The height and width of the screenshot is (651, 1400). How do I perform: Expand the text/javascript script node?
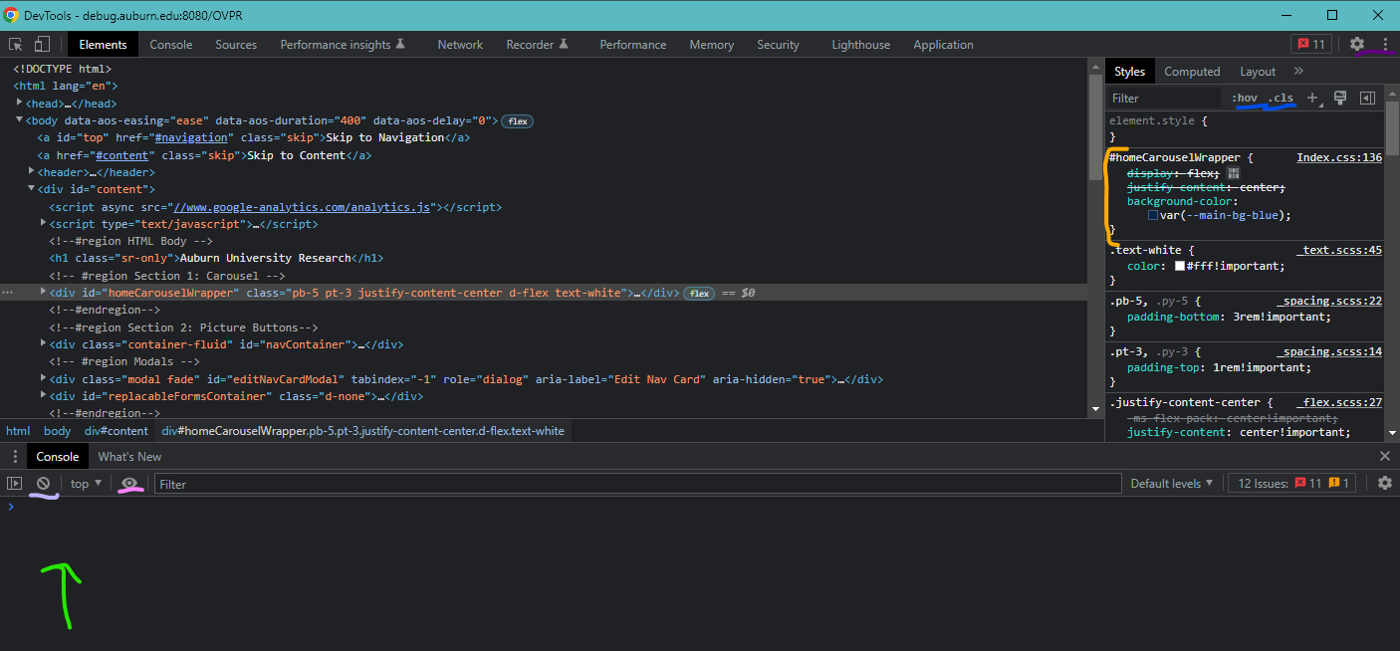[x=43, y=223]
